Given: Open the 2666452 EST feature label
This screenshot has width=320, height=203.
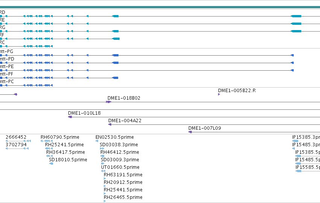Looking at the screenshot, I should click(x=16, y=137).
